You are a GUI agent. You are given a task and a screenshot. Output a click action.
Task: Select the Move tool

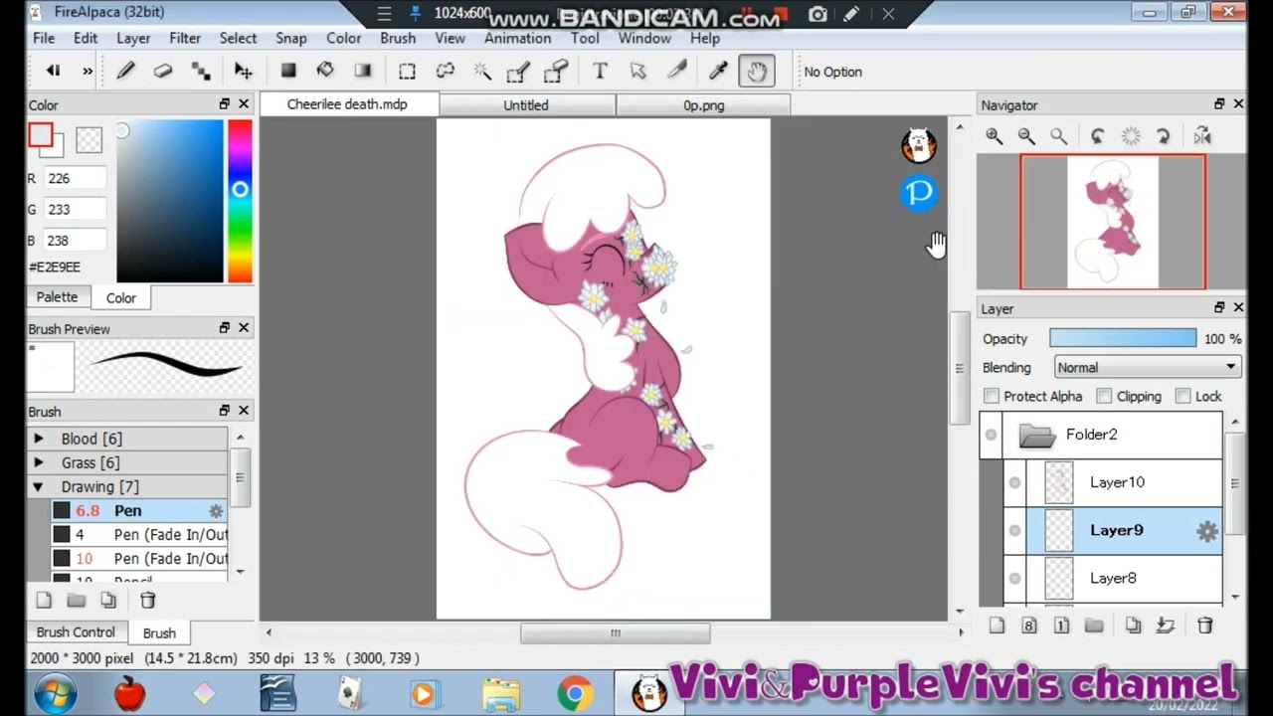[x=243, y=71]
